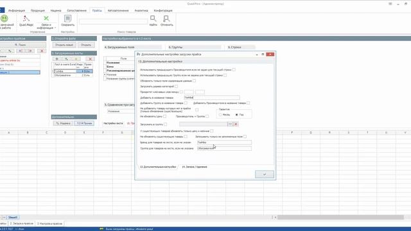The image size is (411, 231).
Task: Toggle fill only empty fields checkbox
Action: tap(245, 137)
